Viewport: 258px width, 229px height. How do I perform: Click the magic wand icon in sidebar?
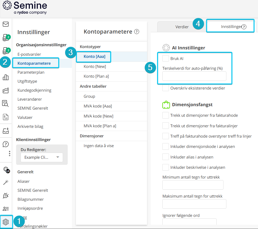[x=6, y=182]
